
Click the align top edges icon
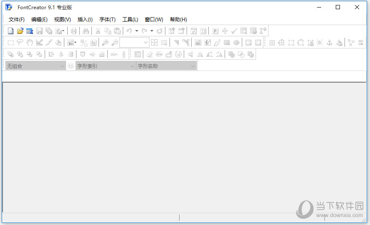[x=83, y=55]
